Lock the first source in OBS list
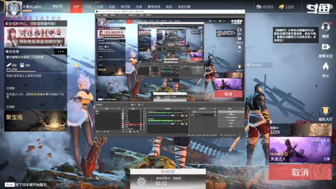336x189 pixels. point(144,111)
